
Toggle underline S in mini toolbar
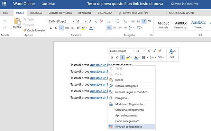pos(122,58)
